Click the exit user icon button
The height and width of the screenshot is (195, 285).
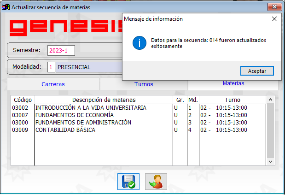point(156,182)
